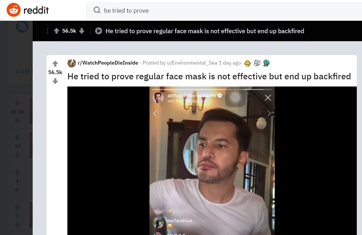Click the nurfarahiza commenter avatar

pyautogui.click(x=158, y=223)
